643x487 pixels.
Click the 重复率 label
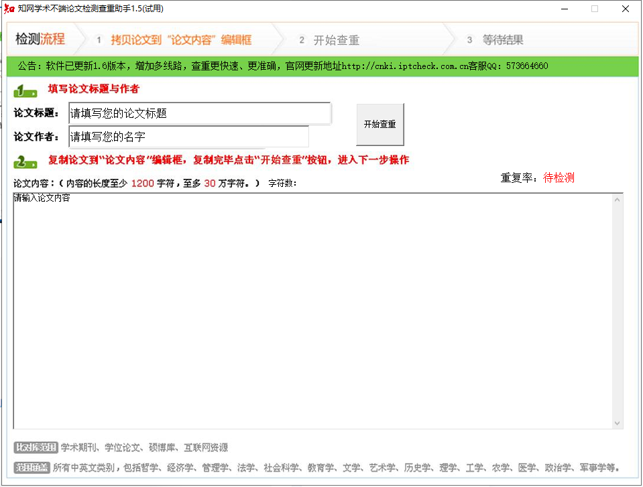(x=519, y=178)
